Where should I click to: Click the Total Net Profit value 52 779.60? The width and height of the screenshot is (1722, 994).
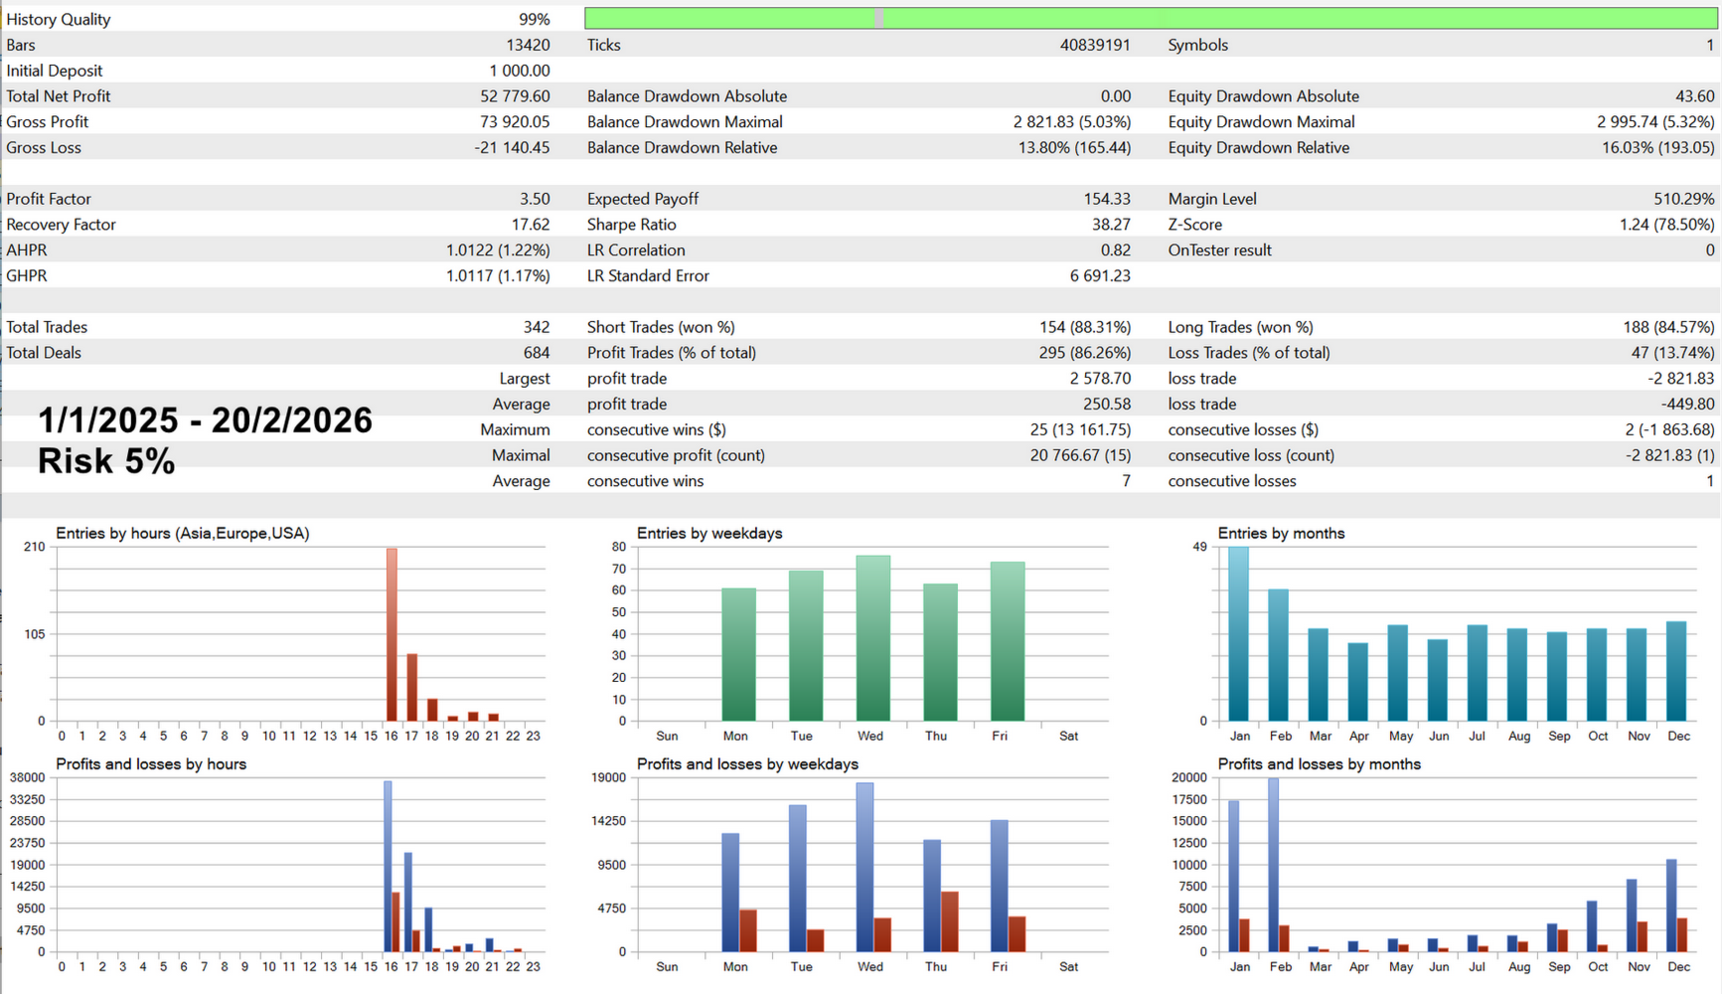click(x=515, y=96)
